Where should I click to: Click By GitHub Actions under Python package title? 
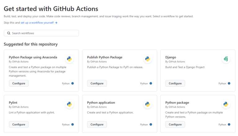[175, 107]
